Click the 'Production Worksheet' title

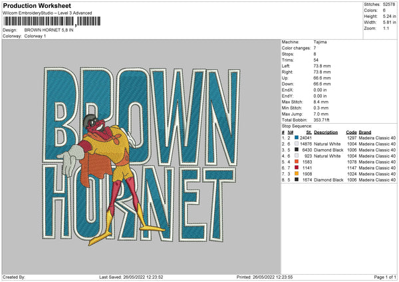[x=37, y=5]
